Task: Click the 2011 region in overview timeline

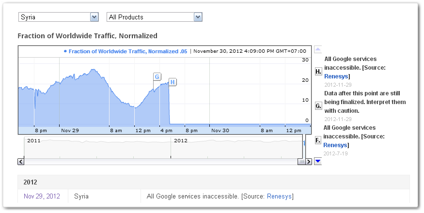Action: 97,147
